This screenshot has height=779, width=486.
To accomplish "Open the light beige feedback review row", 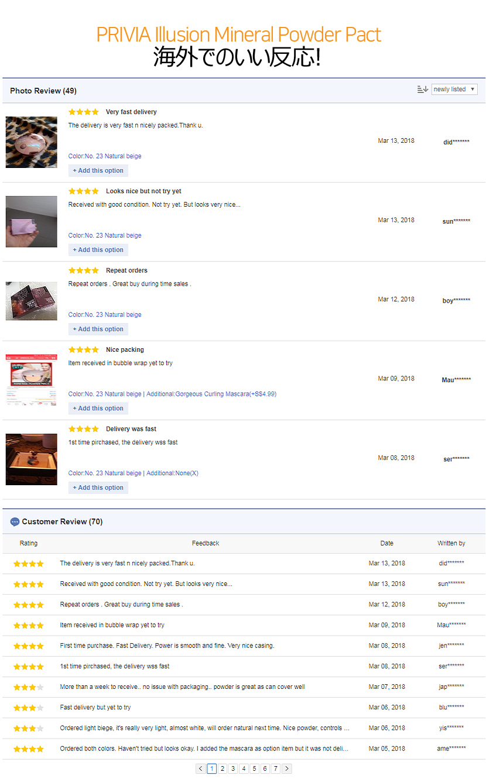I will 204,728.
